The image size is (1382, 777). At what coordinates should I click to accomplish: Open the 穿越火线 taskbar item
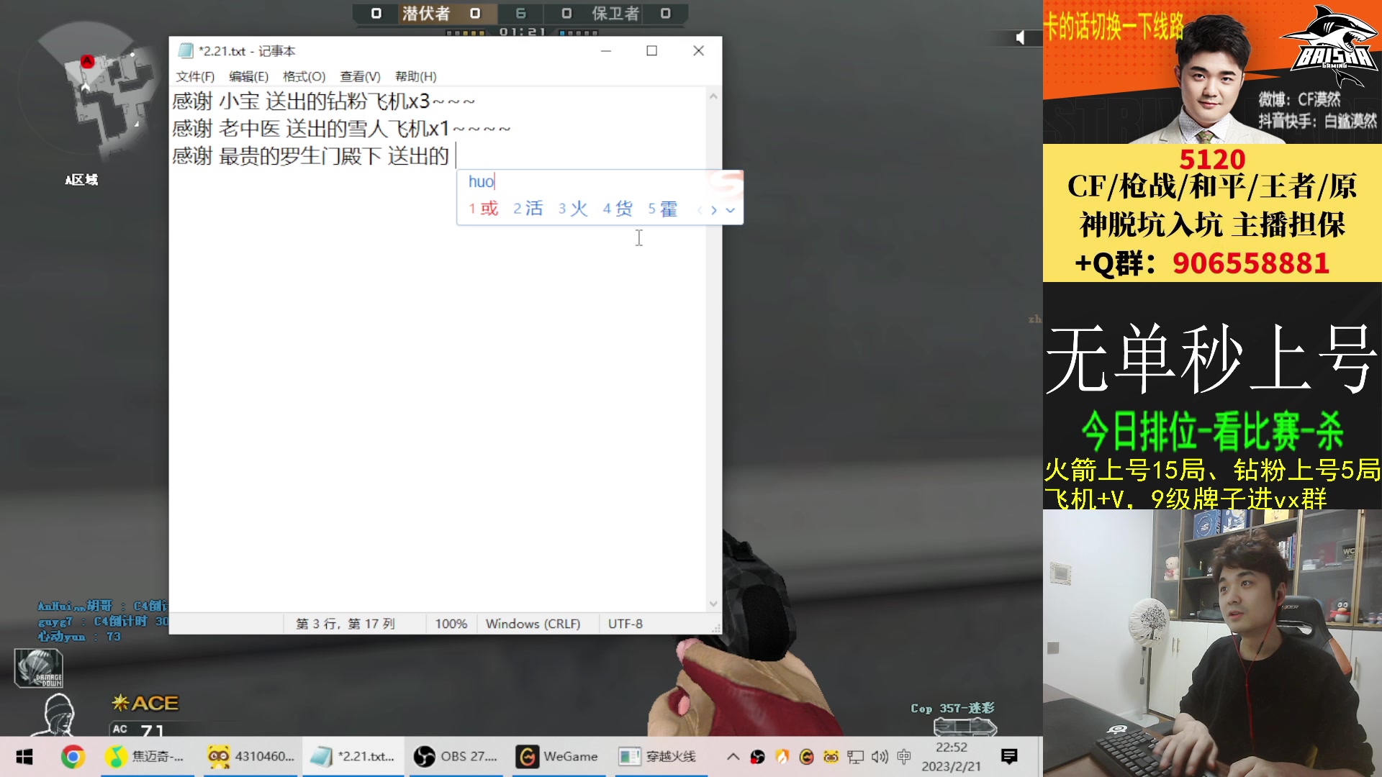pos(661,757)
